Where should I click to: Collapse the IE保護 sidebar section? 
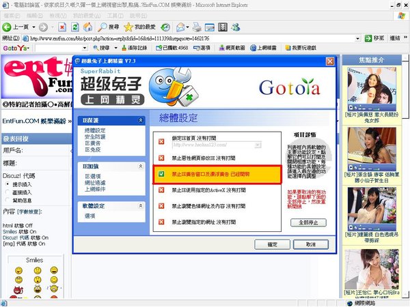coord(141,120)
